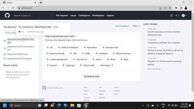Open the user avatar menu
This screenshot has width=194, height=109.
pos(184,15)
